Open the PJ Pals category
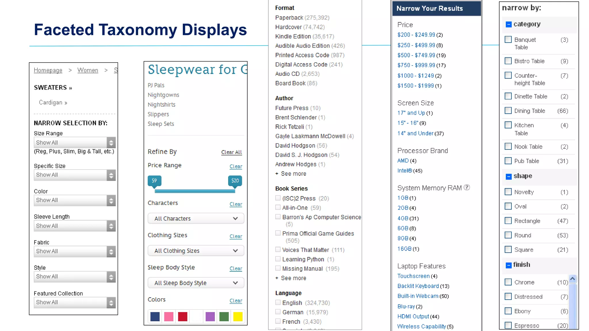The height and width of the screenshot is (331, 589). pos(156,85)
